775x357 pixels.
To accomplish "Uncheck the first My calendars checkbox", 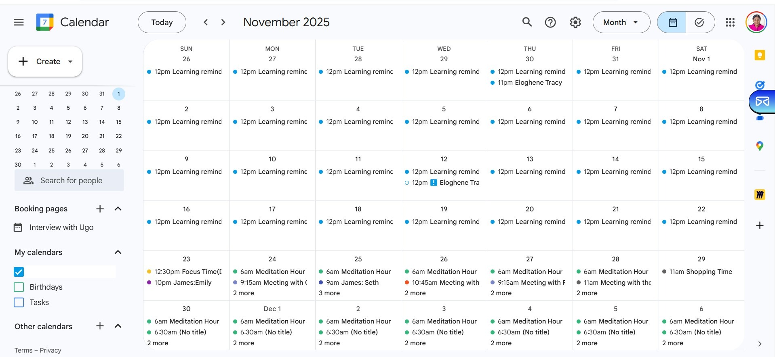I will pyautogui.click(x=19, y=272).
